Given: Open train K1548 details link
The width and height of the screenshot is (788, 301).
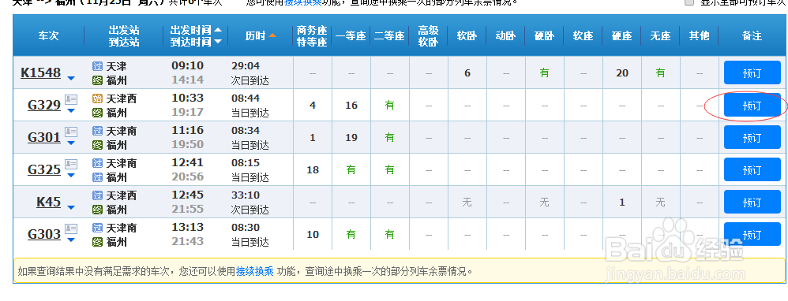Looking at the screenshot, I should point(41,73).
